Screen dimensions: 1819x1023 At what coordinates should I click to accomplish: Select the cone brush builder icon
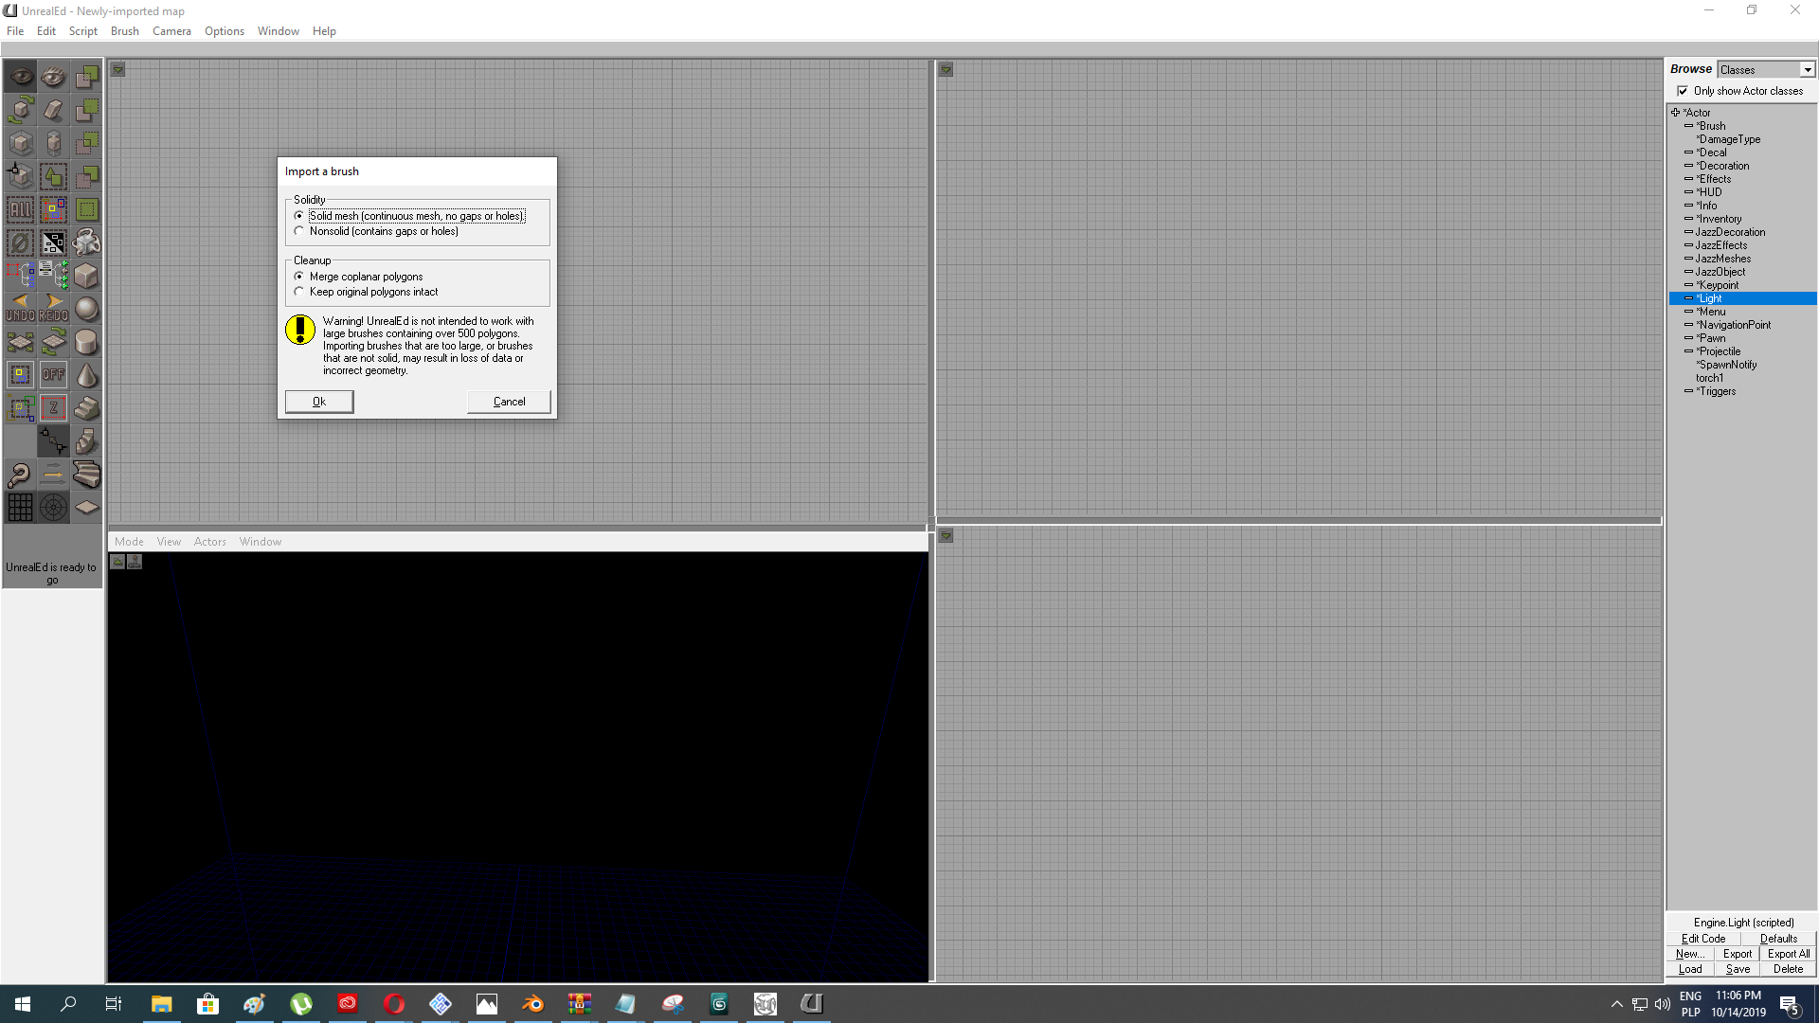click(x=86, y=375)
